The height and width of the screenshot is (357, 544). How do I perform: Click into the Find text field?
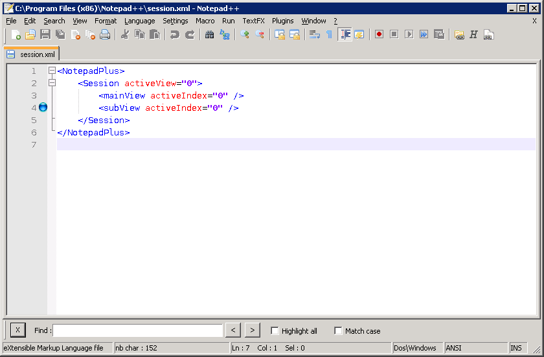pyautogui.click(x=137, y=330)
